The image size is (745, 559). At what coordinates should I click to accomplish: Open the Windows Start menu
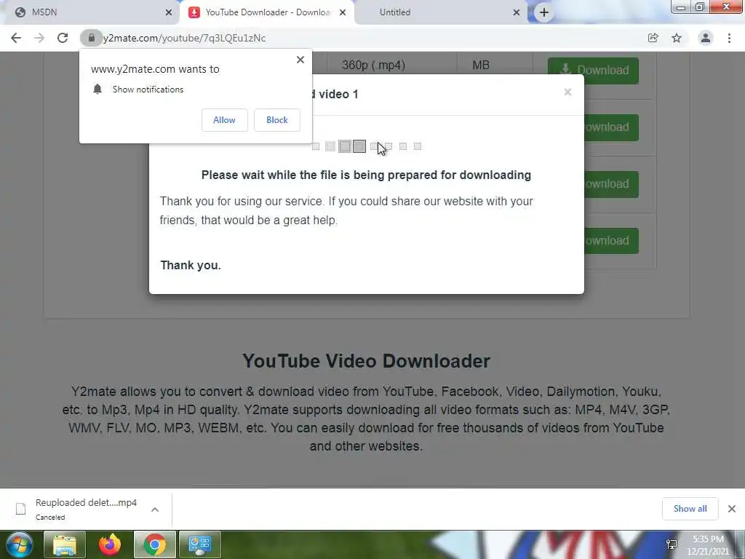click(19, 544)
